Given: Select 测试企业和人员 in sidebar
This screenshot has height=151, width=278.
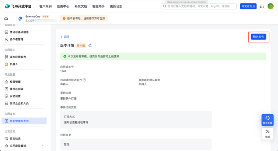Looking at the screenshot, I should [19, 103].
